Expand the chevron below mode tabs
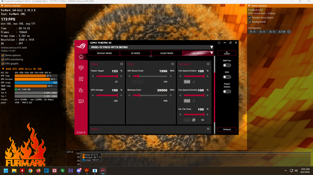The height and width of the screenshot is (175, 313). click(151, 56)
